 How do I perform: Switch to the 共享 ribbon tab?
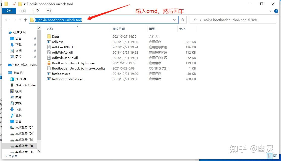point(36,11)
